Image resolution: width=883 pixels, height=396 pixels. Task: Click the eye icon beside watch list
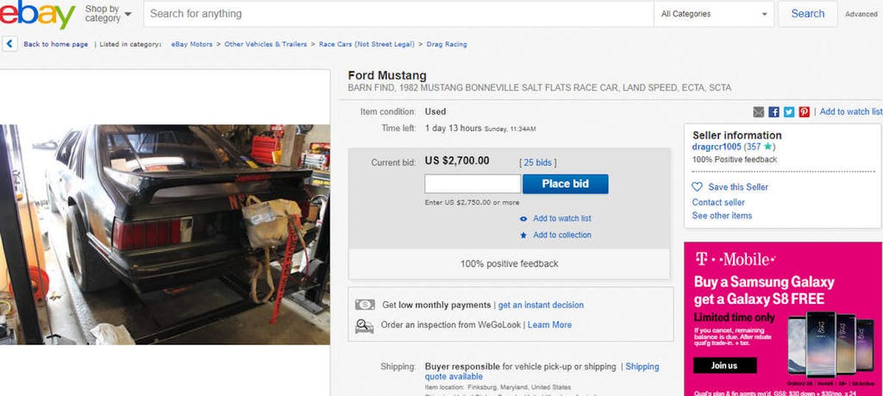click(523, 219)
